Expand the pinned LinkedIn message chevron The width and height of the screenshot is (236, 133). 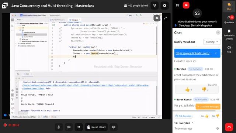(216, 53)
